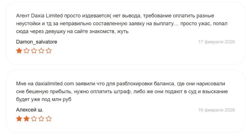
Task: Click the date 17 февраля 2026
Action: pyautogui.click(x=216, y=42)
